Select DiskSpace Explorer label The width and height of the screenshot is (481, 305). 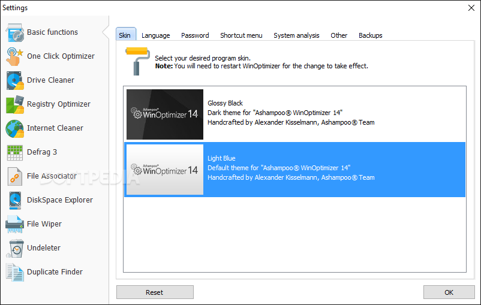[x=60, y=200]
